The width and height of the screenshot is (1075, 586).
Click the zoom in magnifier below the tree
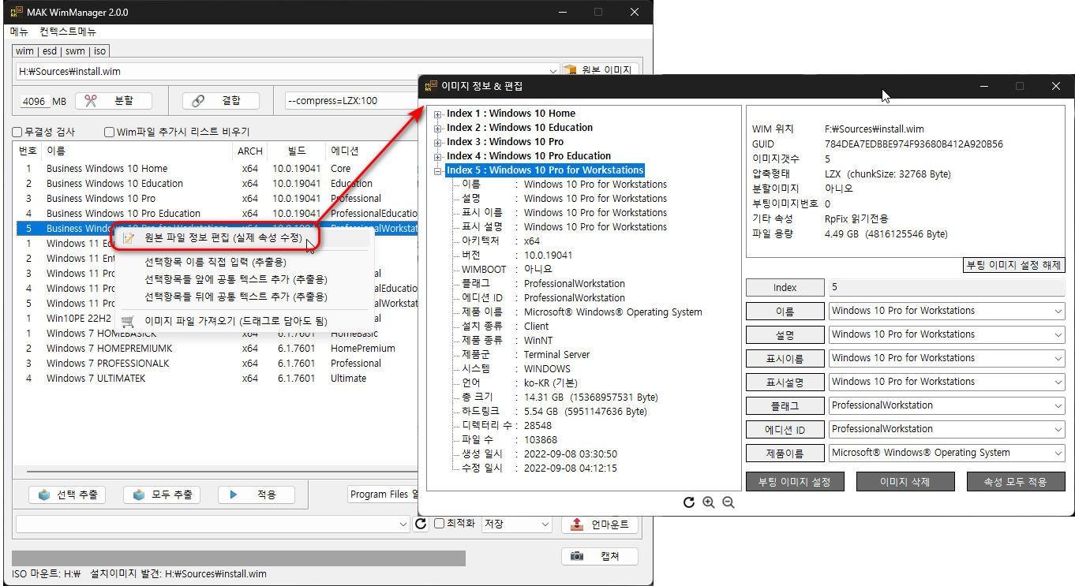(x=708, y=502)
